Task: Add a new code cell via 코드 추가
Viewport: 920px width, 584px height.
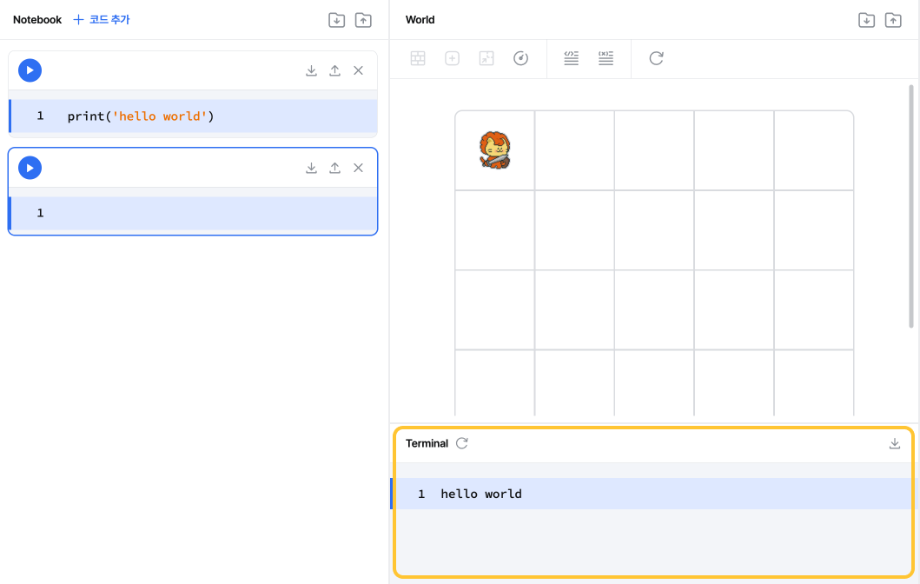Action: coord(101,19)
